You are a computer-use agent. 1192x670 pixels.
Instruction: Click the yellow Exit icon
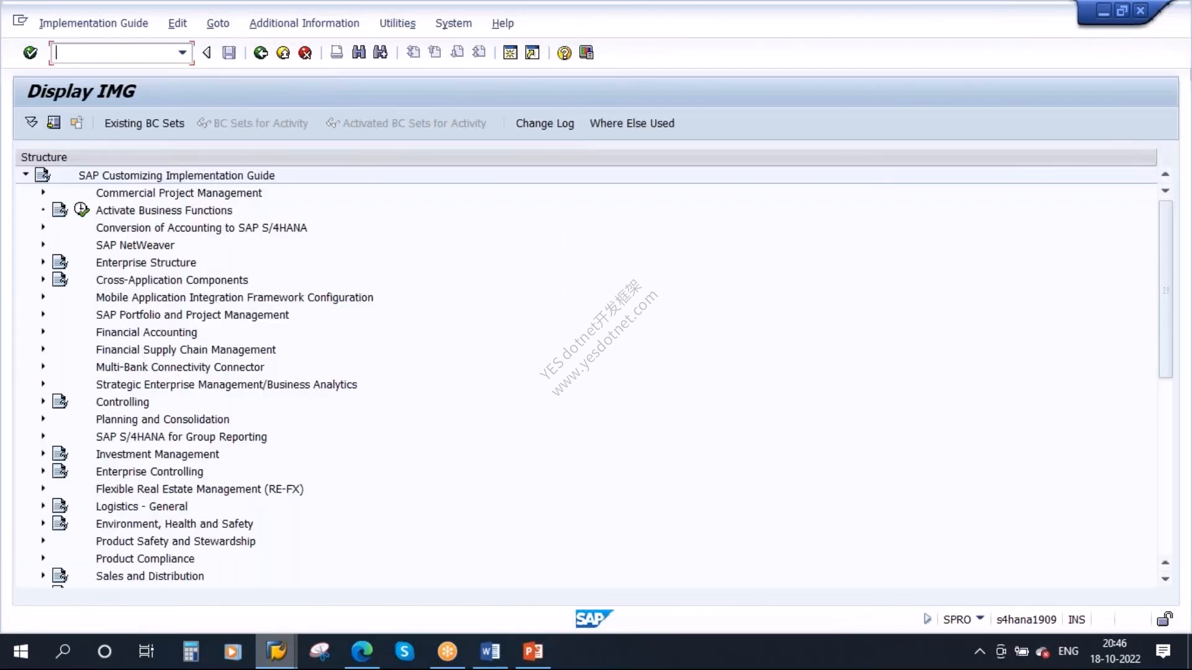tap(283, 53)
